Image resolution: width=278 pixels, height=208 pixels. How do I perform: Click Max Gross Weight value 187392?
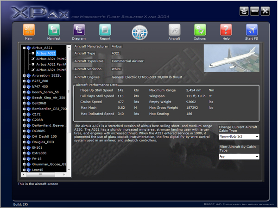pyautogui.click(x=192, y=108)
